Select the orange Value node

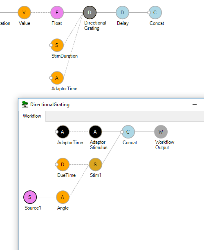pos(24,13)
